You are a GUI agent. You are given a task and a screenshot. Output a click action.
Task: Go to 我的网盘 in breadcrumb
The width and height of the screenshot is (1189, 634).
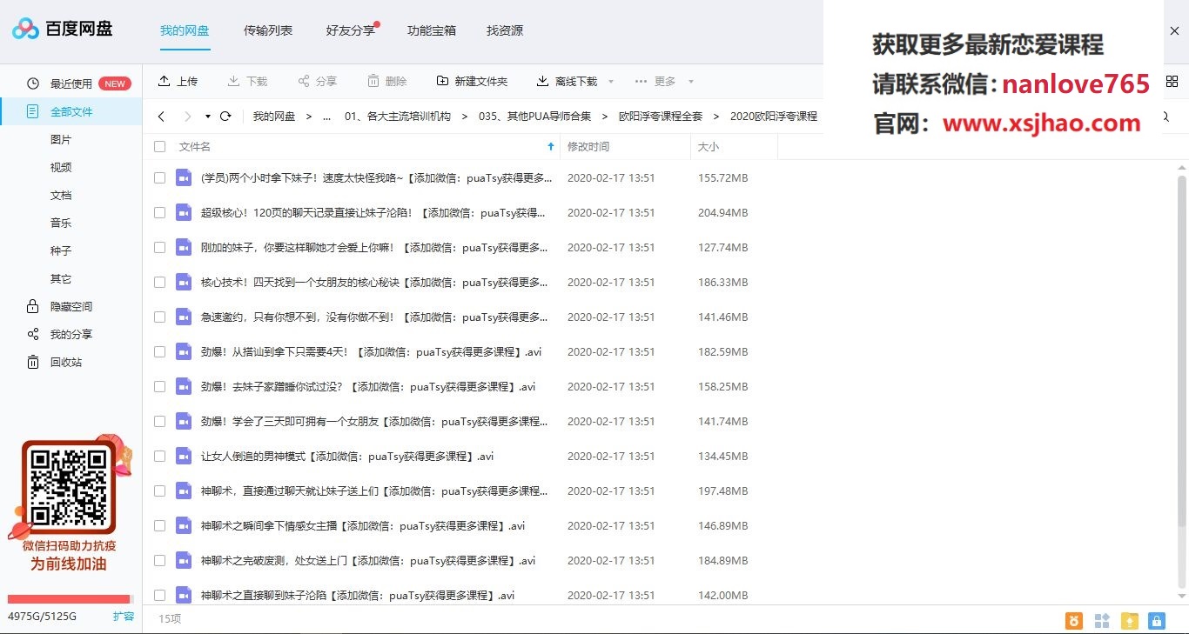(x=274, y=116)
